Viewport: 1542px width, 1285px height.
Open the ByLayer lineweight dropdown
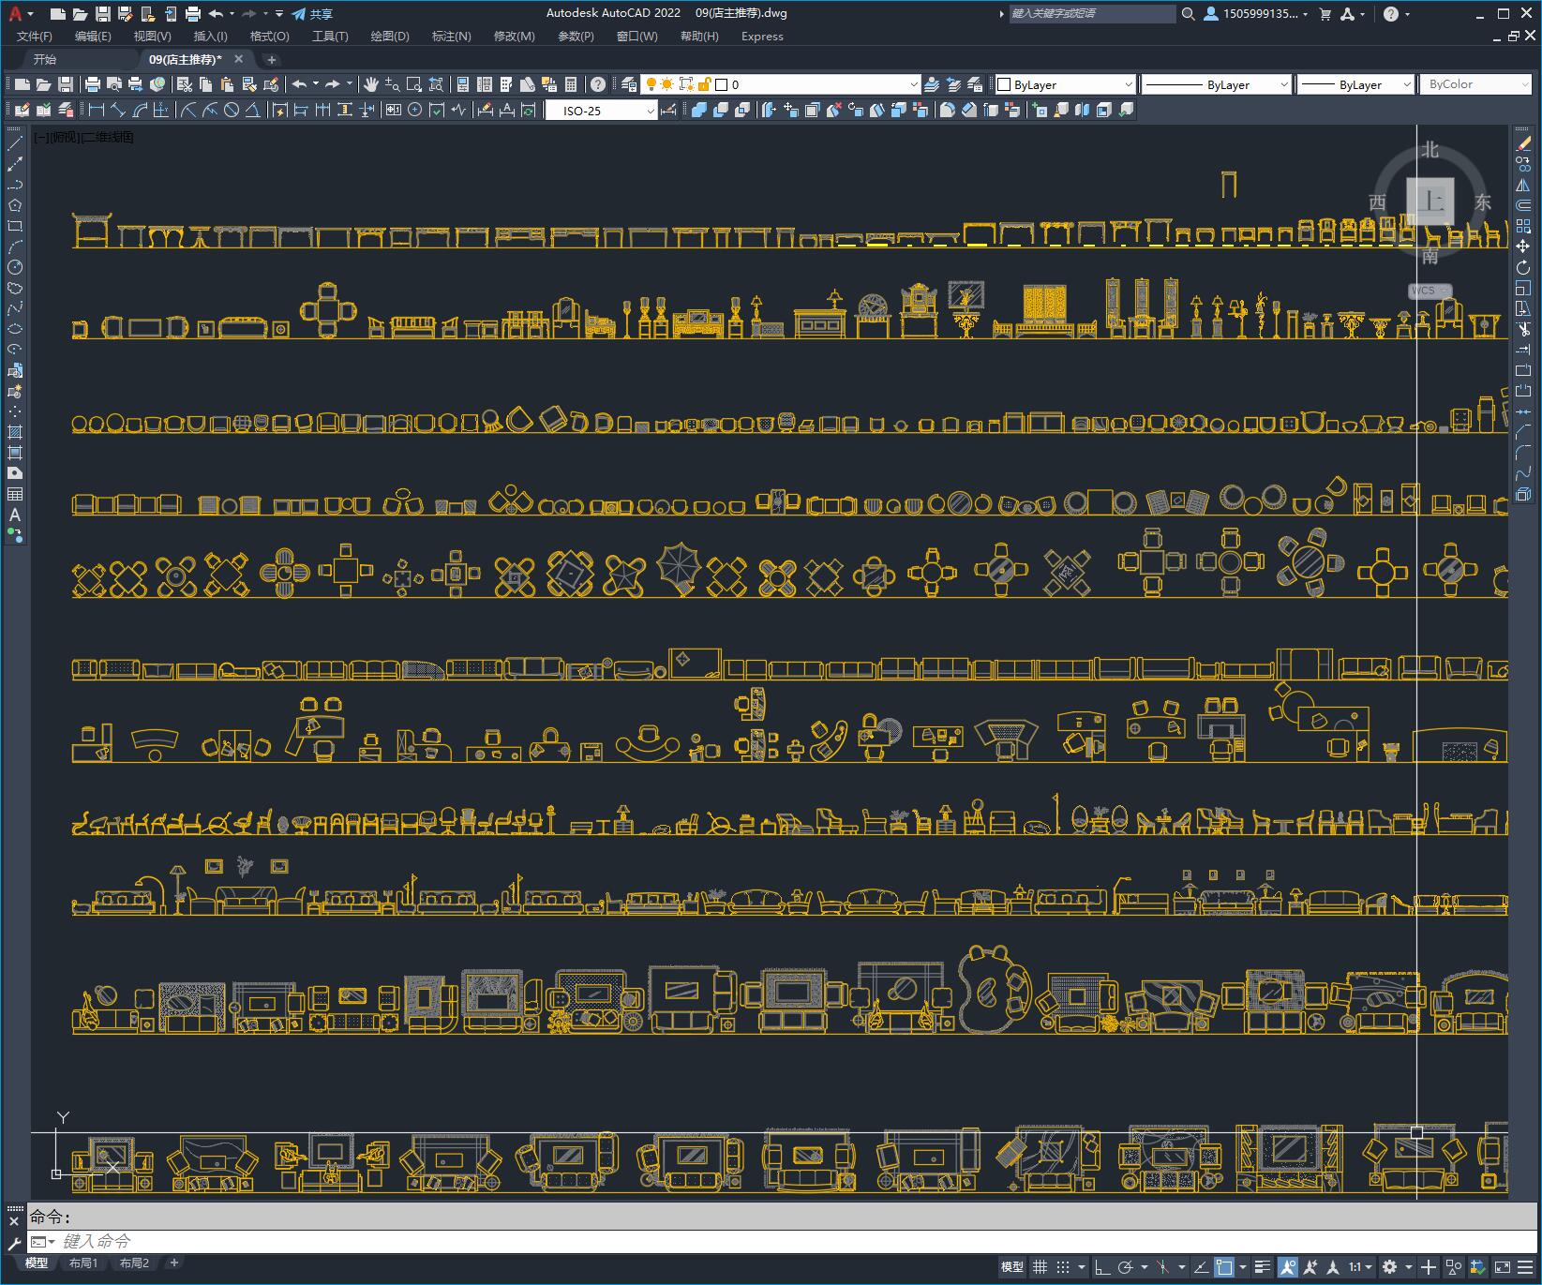click(1355, 84)
